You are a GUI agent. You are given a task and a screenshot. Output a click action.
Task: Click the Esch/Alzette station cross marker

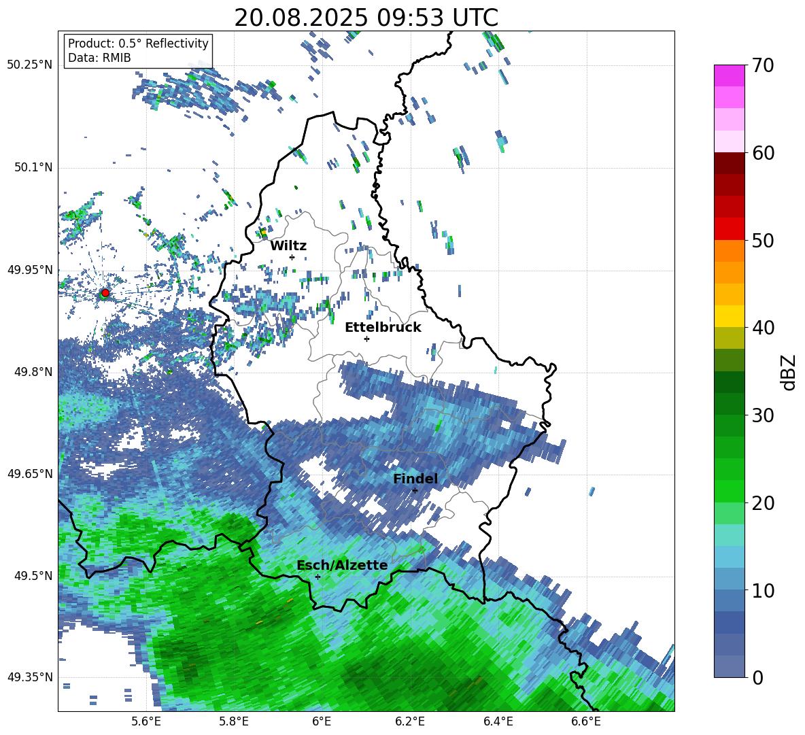pos(318,577)
